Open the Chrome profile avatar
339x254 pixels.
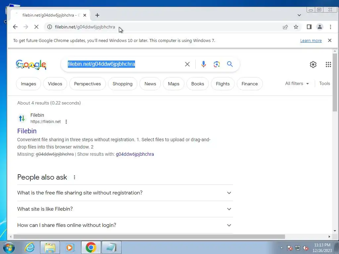click(x=320, y=27)
